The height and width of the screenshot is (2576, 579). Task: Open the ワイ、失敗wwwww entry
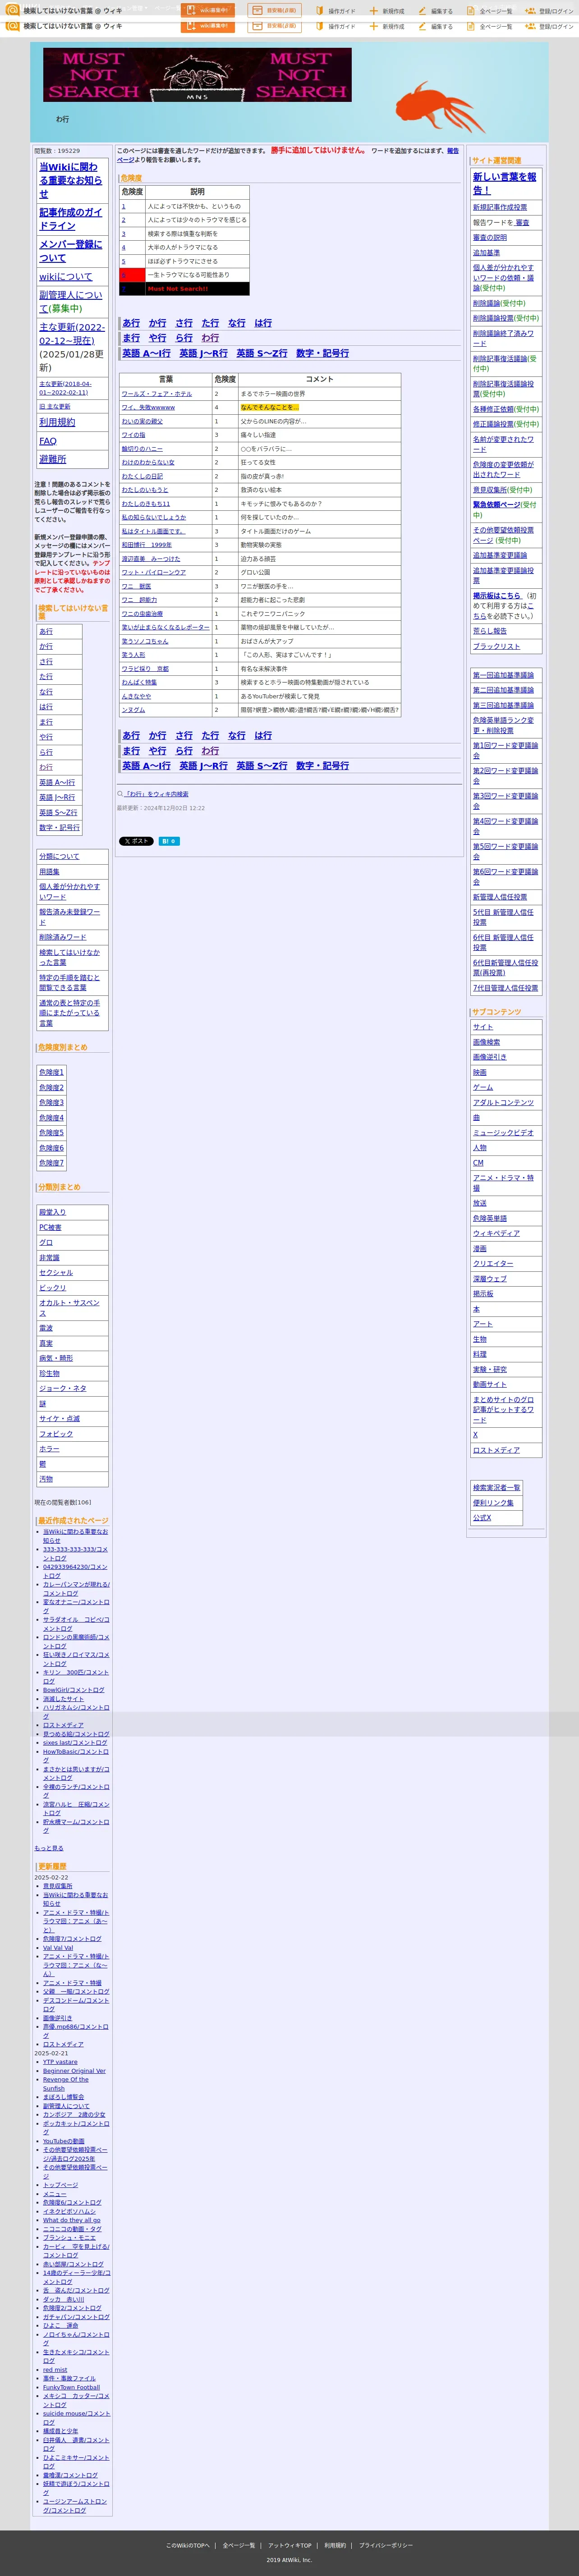point(148,408)
